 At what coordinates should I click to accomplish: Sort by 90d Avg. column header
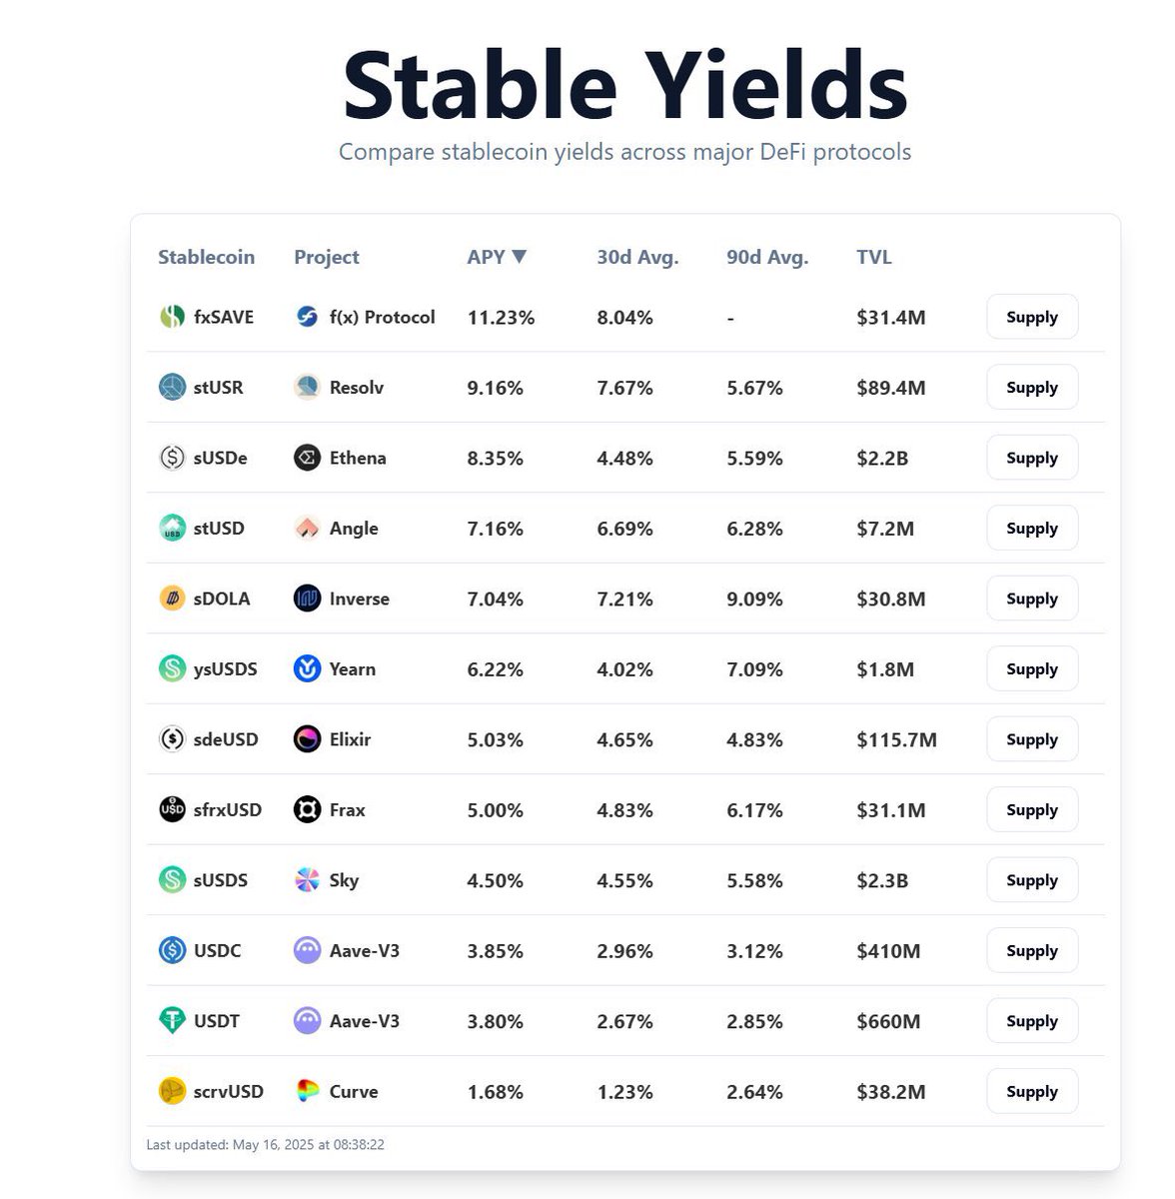coord(767,257)
